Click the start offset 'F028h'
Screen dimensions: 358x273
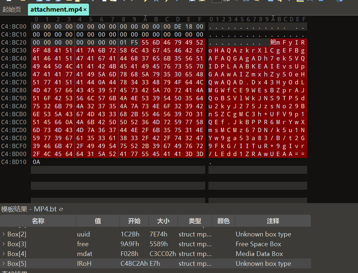coord(130,254)
